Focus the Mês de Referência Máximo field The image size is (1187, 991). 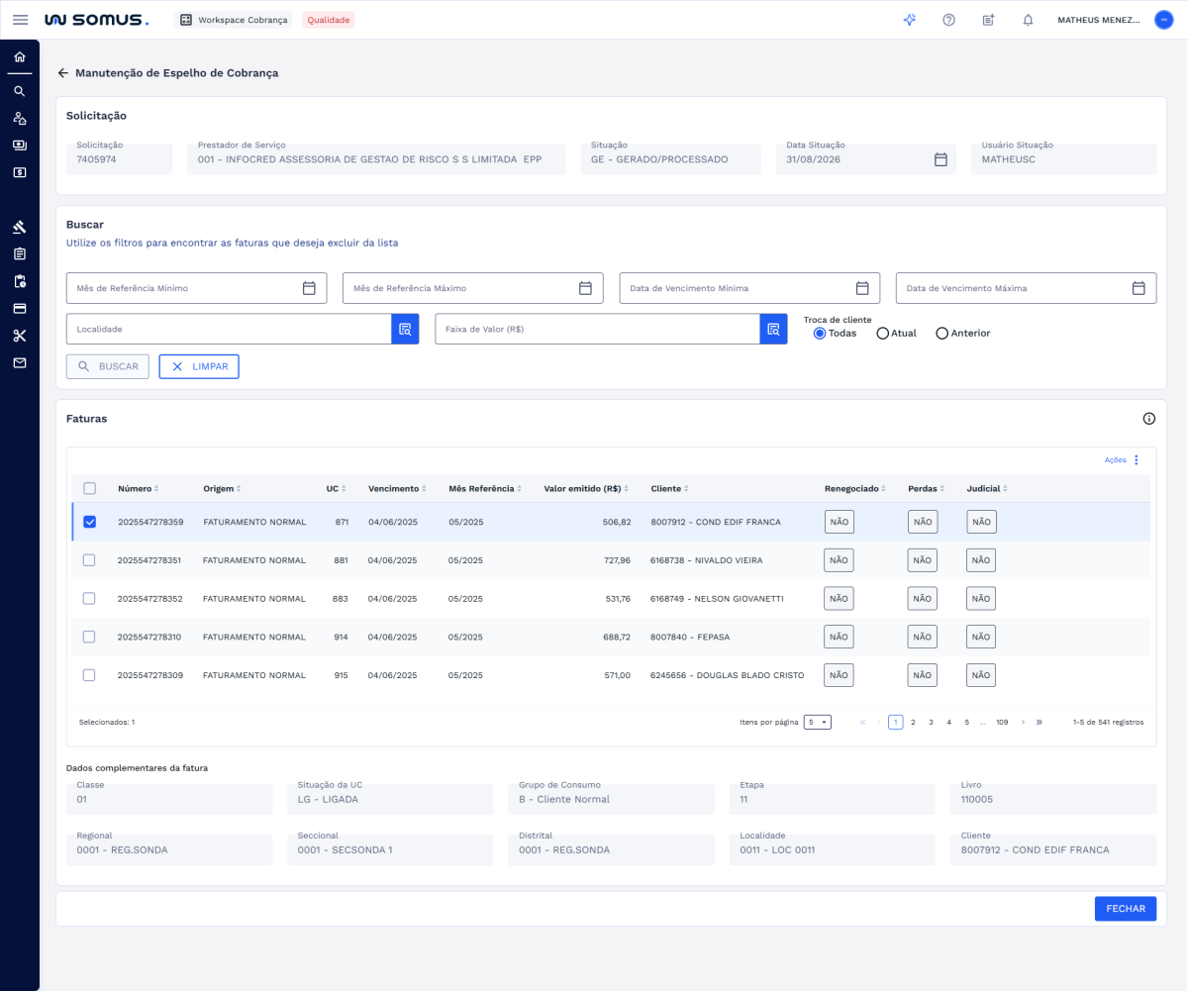click(x=473, y=288)
